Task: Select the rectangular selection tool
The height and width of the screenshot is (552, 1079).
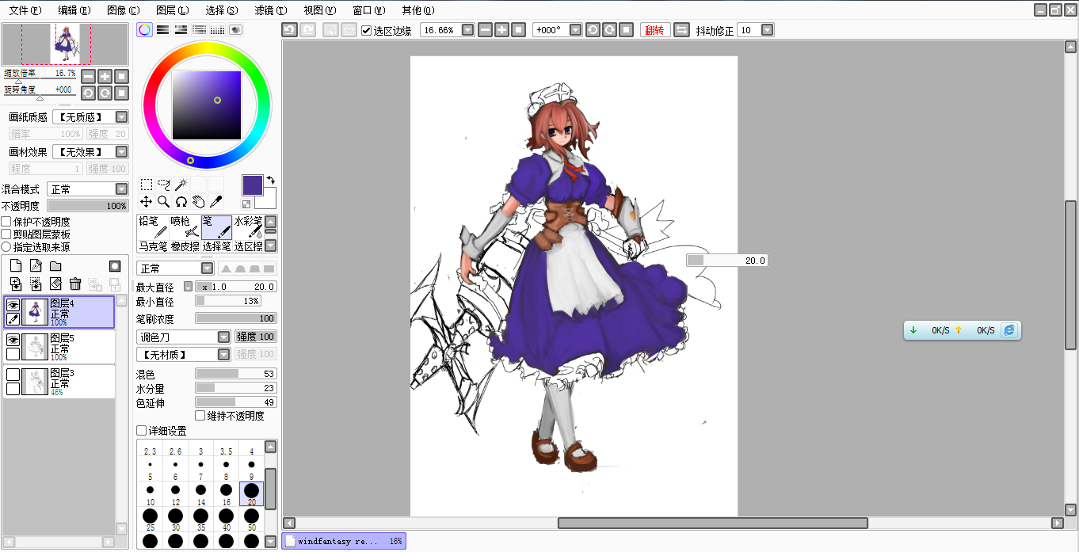Action: coord(147,185)
